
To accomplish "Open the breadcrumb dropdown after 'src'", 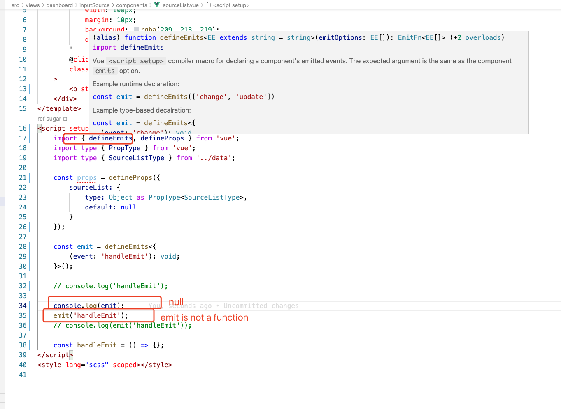I will (22, 5).
